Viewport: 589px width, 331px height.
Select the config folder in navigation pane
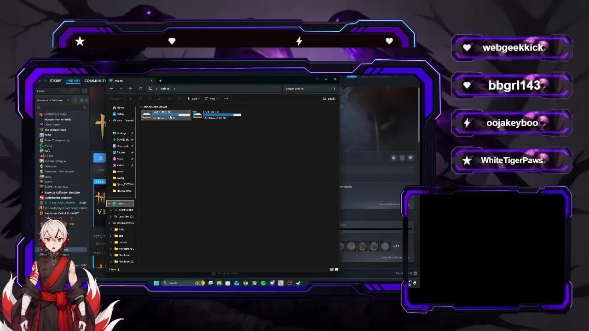121,178
